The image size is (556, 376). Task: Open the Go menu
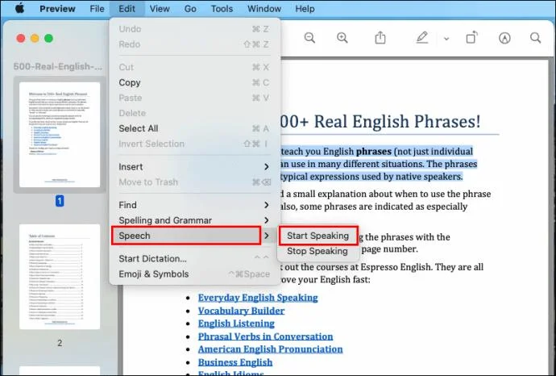point(190,9)
